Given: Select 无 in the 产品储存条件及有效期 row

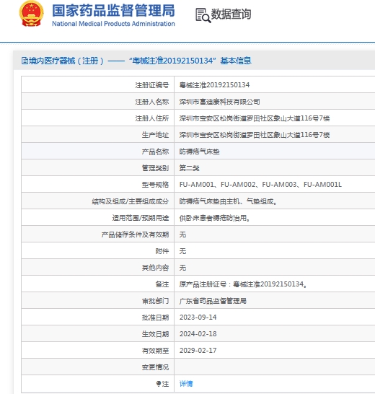Looking at the screenshot, I should coord(182,235).
